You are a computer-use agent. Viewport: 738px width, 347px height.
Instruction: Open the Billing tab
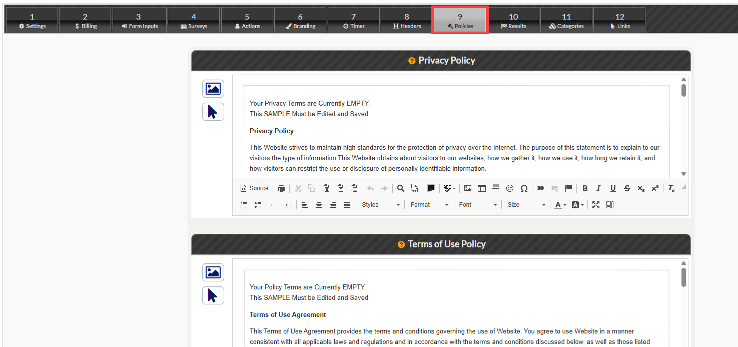click(x=86, y=21)
